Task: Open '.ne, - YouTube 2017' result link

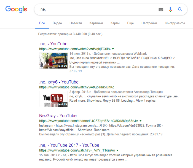Action: (x=69, y=145)
